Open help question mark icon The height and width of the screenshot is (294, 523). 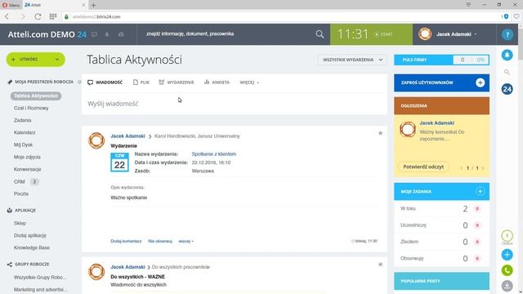click(x=507, y=34)
